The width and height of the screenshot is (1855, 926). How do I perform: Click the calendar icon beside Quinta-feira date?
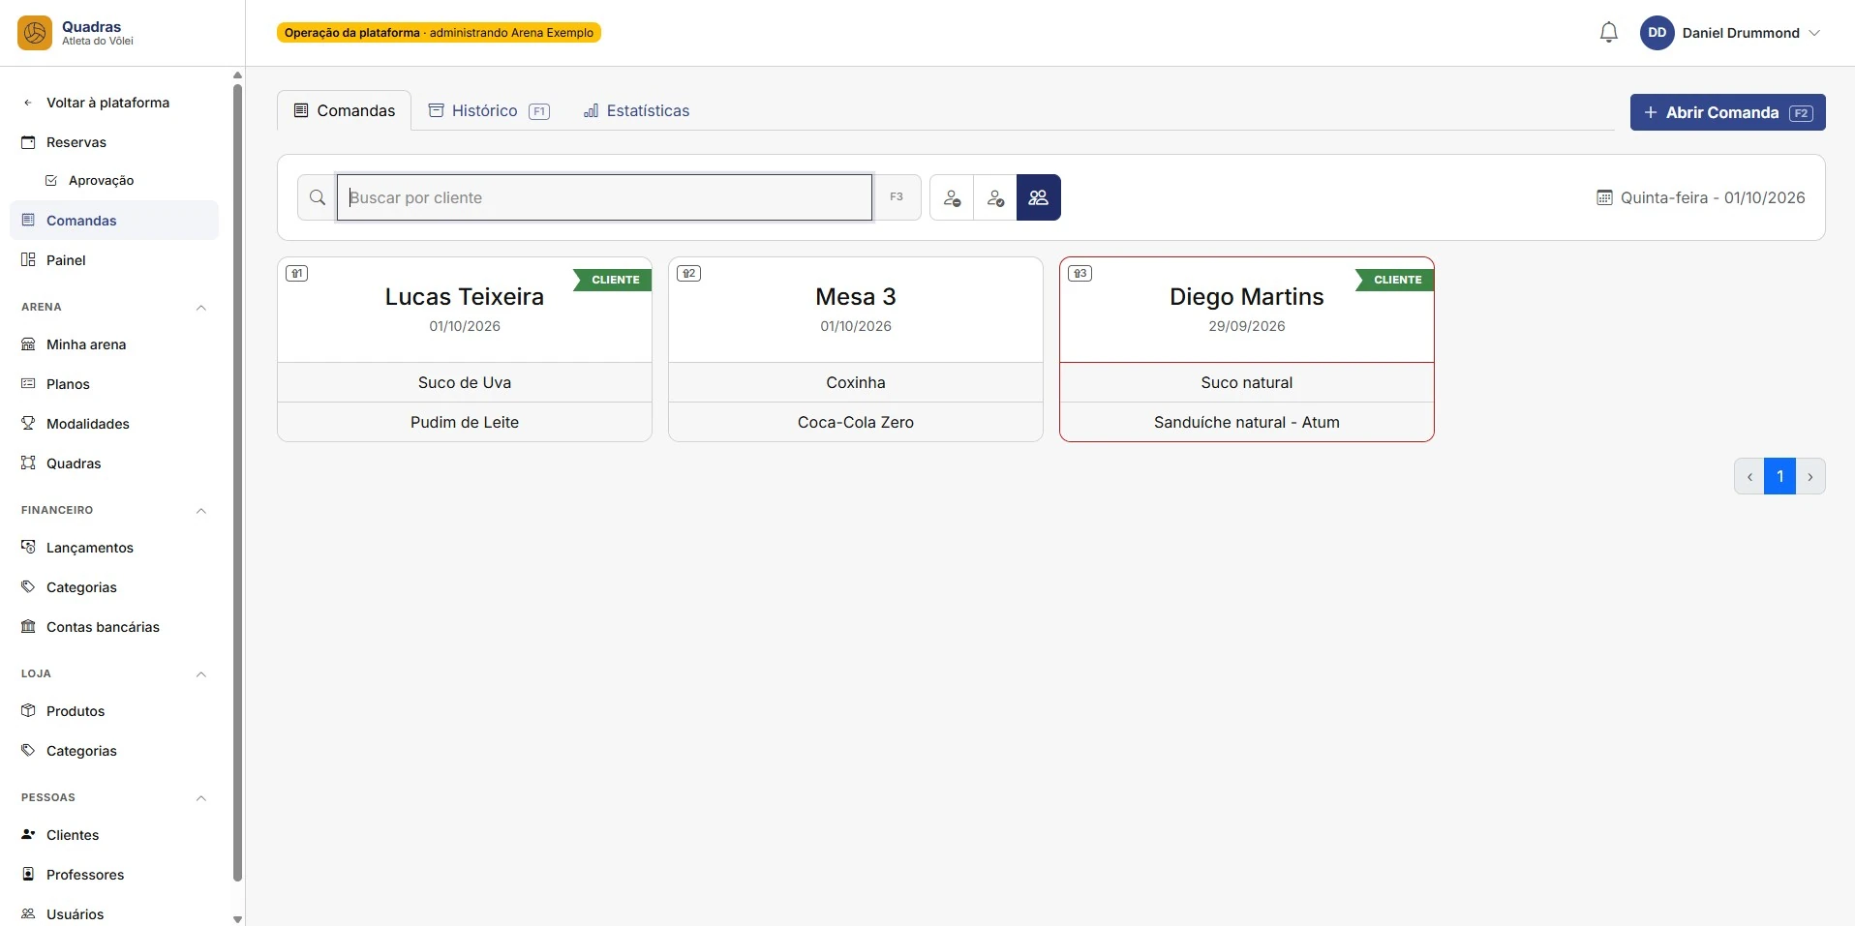point(1604,197)
